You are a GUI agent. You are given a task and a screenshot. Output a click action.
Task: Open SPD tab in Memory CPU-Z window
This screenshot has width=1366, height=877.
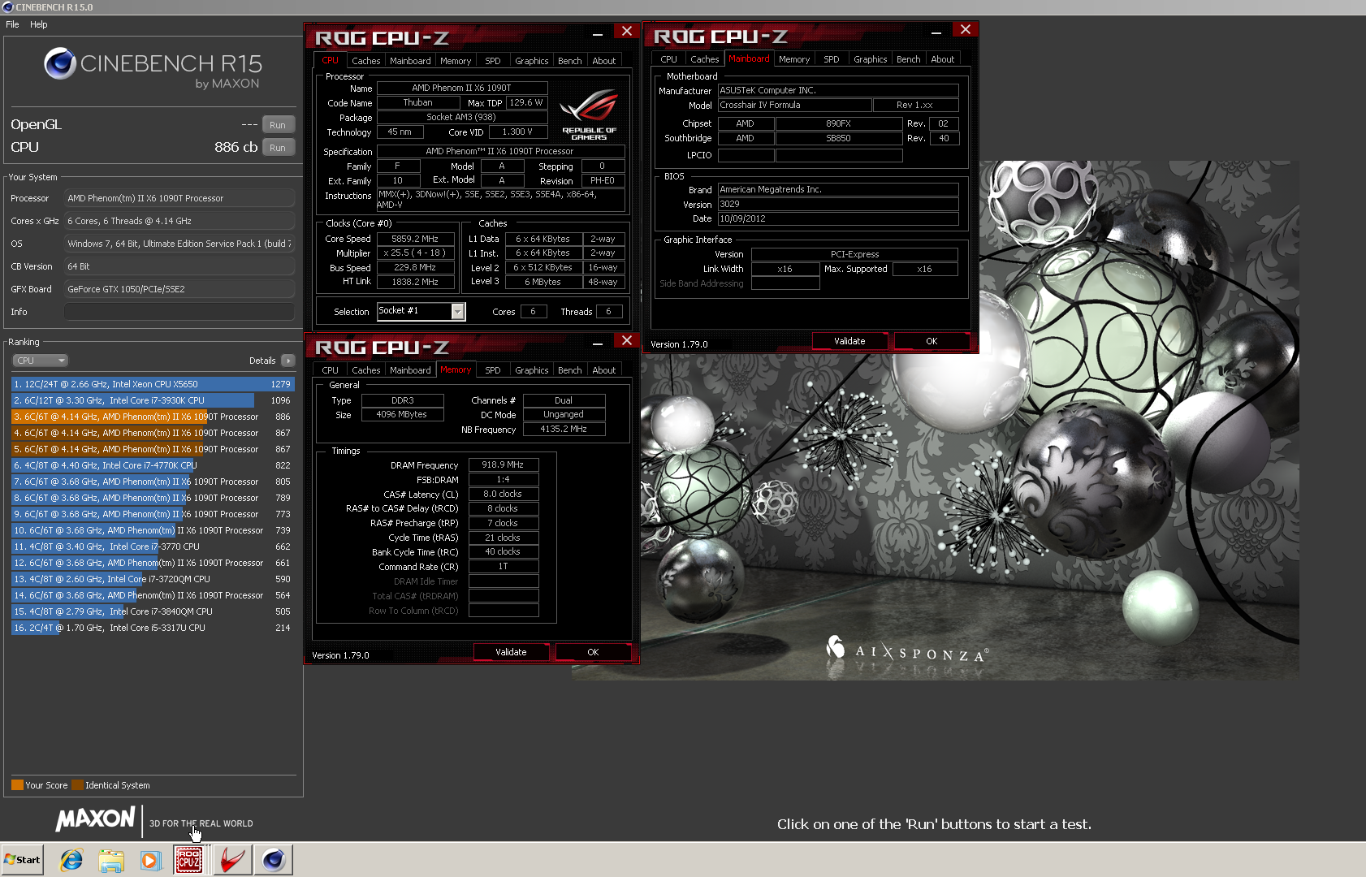[493, 370]
